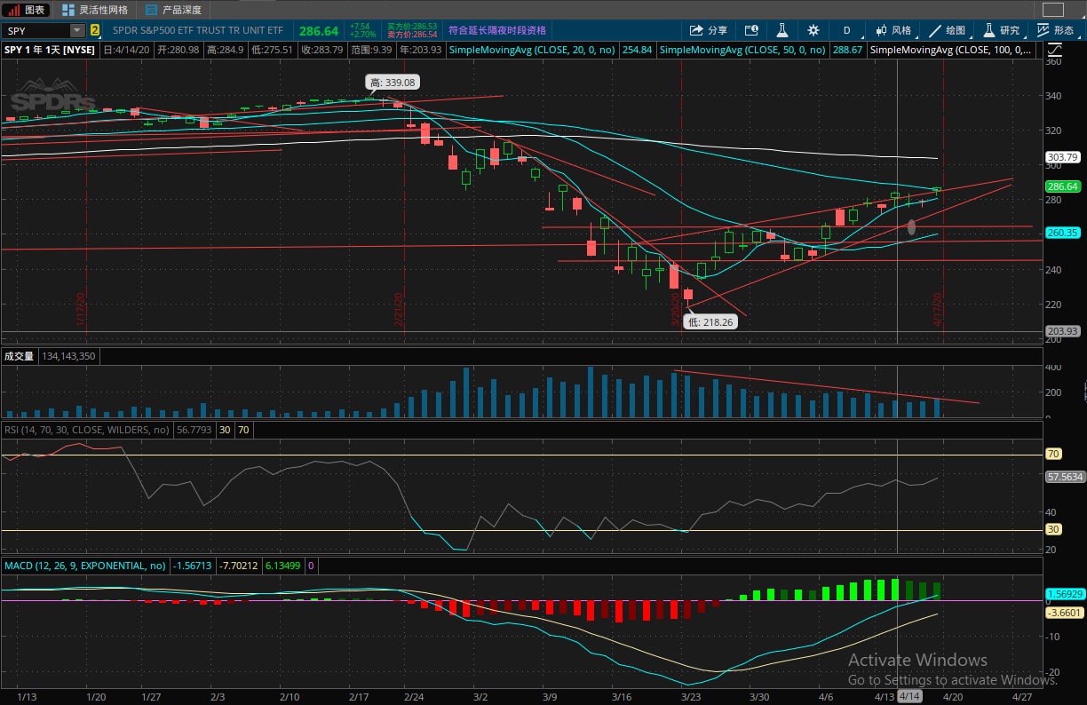Screen dimensions: 1087x705
Task: Click the SimpleMovingAvg (CLOSE, 20) label
Action: pos(532,50)
